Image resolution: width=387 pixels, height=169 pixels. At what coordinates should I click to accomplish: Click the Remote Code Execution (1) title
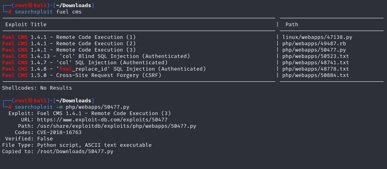click(x=69, y=37)
